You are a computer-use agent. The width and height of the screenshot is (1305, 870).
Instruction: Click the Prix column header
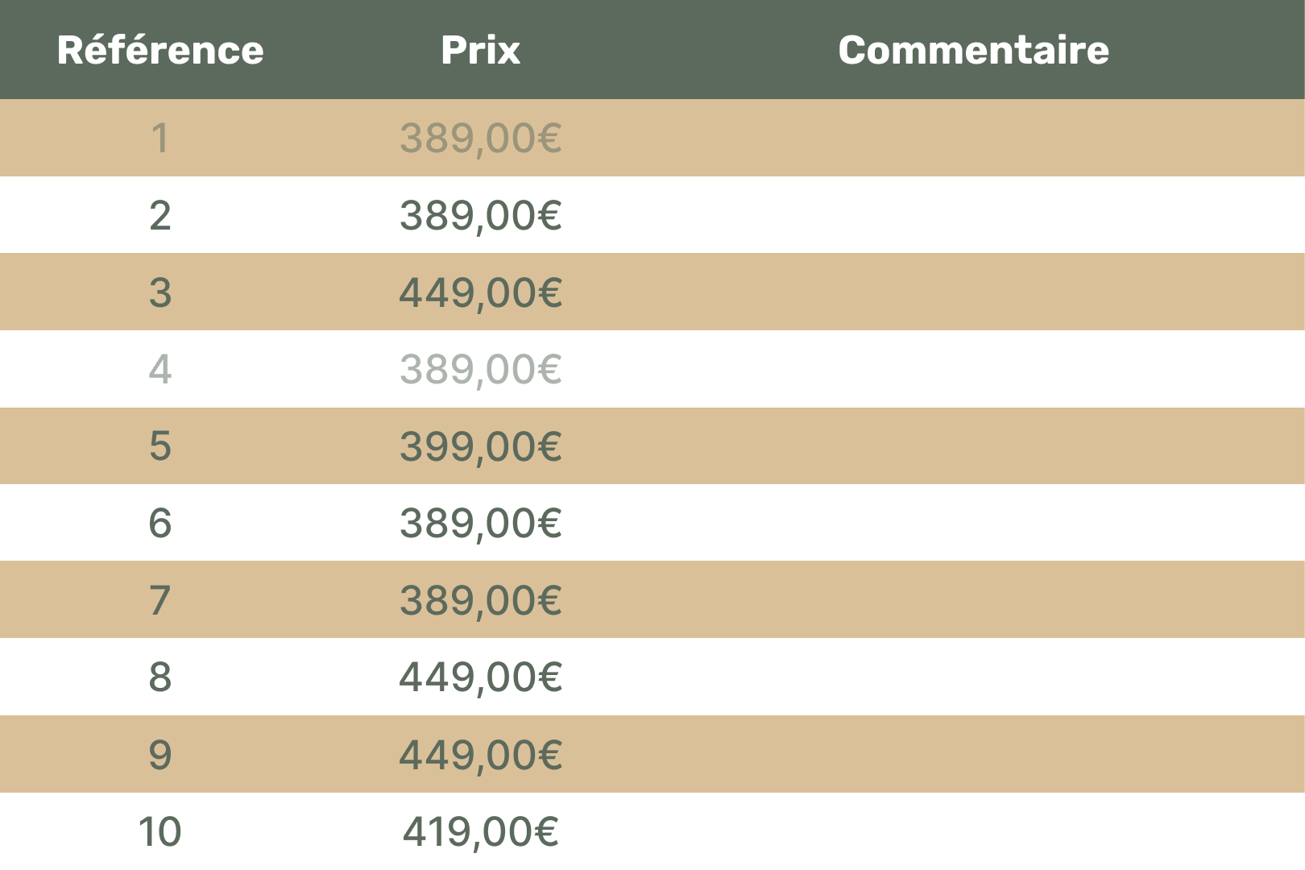pos(480,50)
